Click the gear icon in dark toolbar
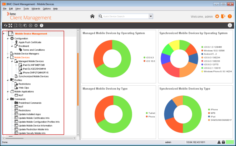 click(36, 25)
